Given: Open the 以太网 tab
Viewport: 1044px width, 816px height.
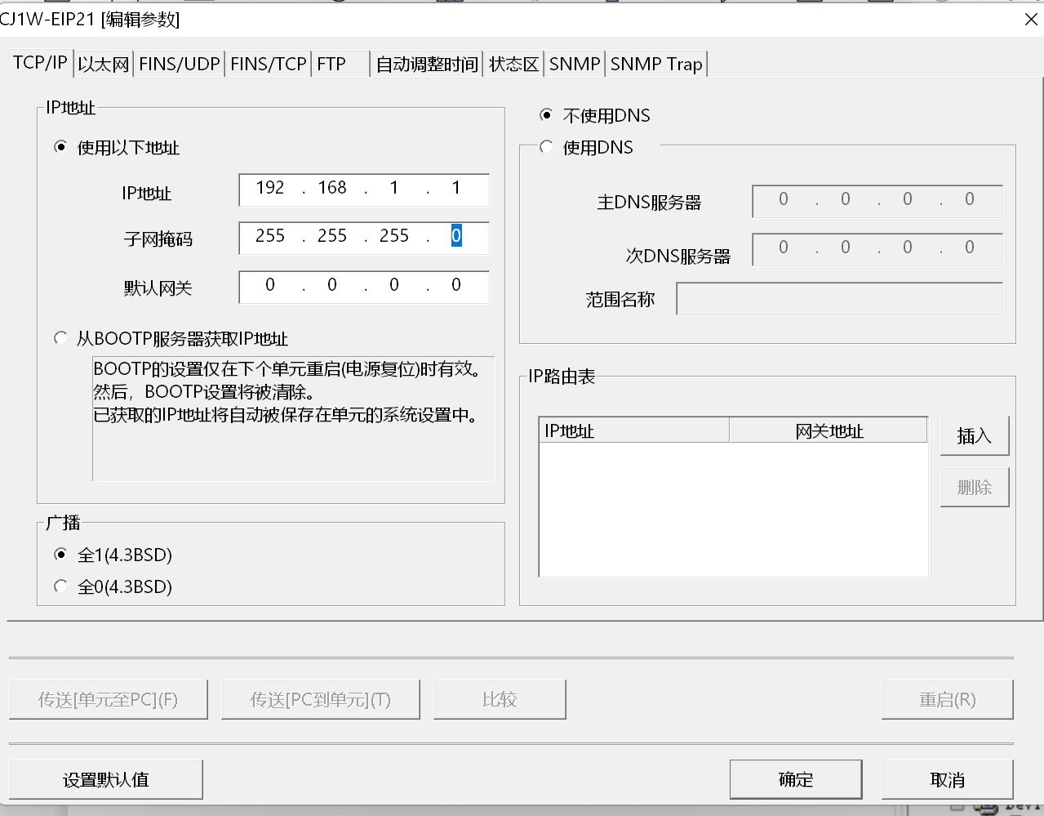Looking at the screenshot, I should [104, 65].
